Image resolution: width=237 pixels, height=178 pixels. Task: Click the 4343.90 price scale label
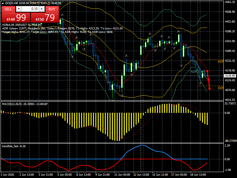[x=230, y=41]
